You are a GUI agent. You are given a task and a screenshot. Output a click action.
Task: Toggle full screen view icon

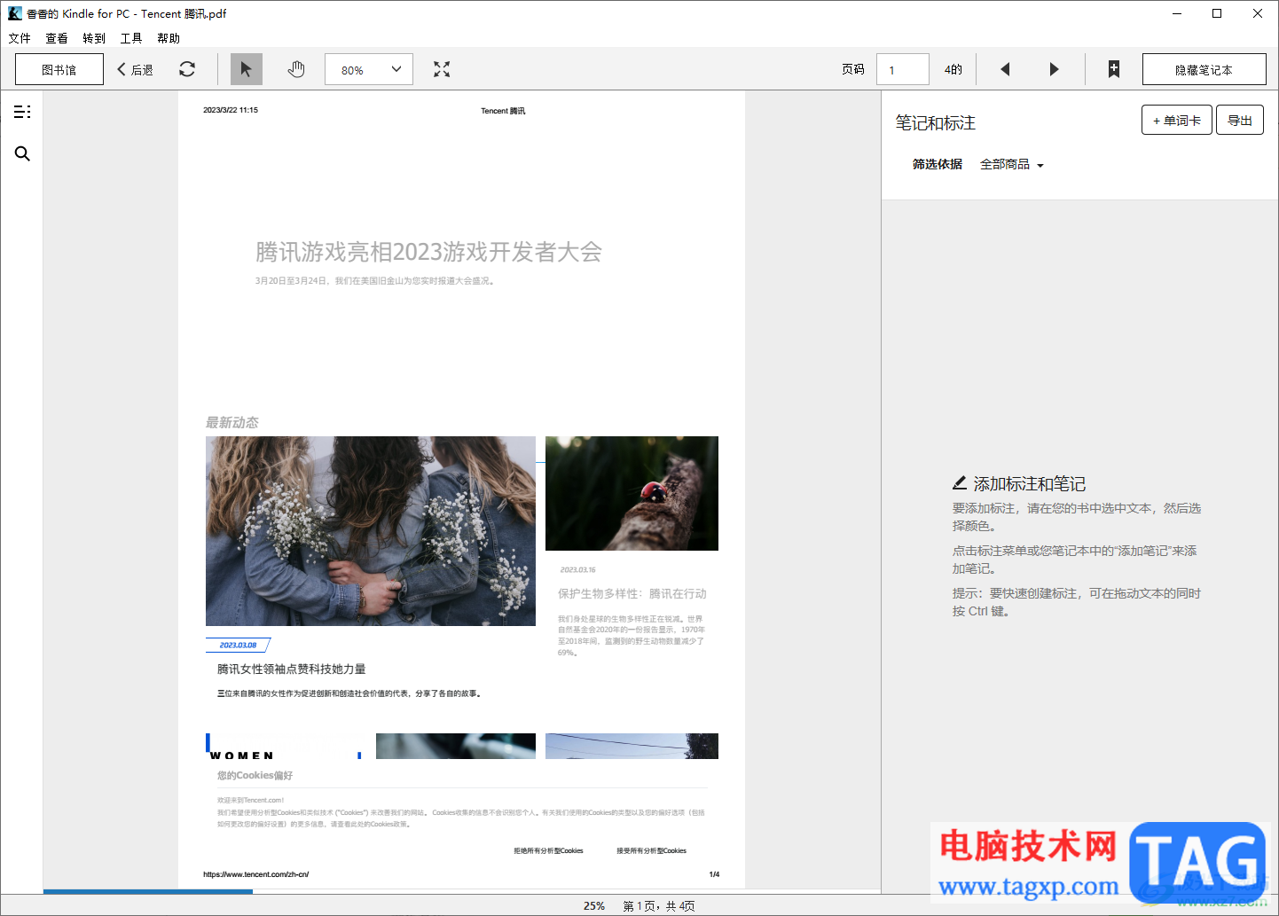(442, 69)
